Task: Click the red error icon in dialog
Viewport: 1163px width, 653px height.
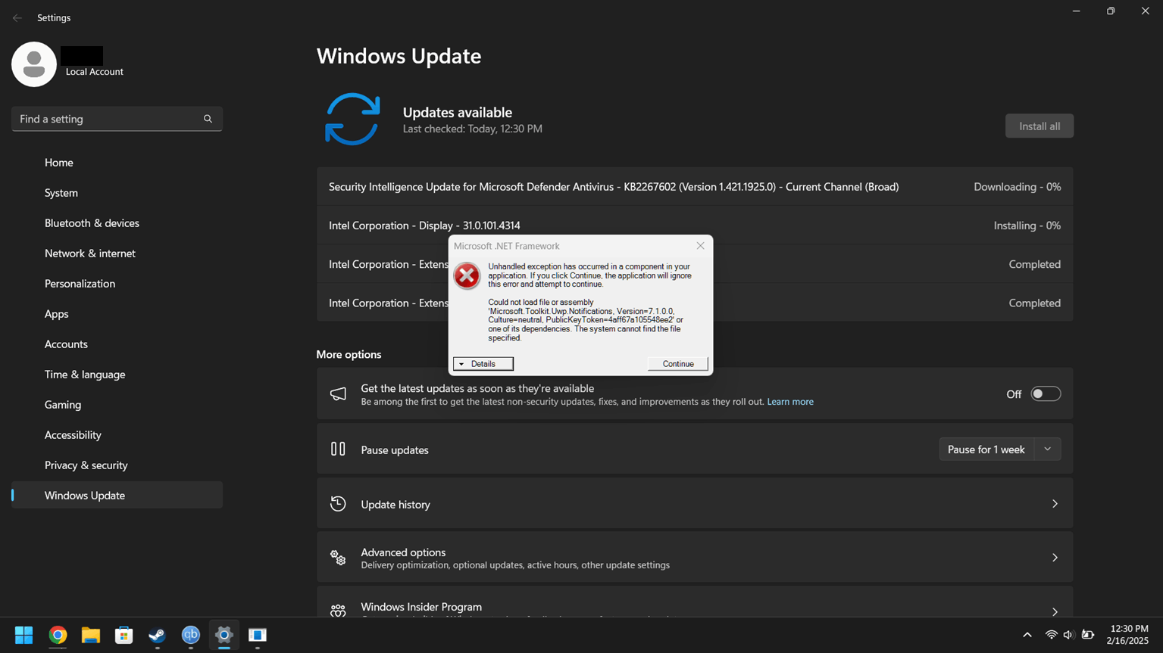Action: click(x=467, y=275)
